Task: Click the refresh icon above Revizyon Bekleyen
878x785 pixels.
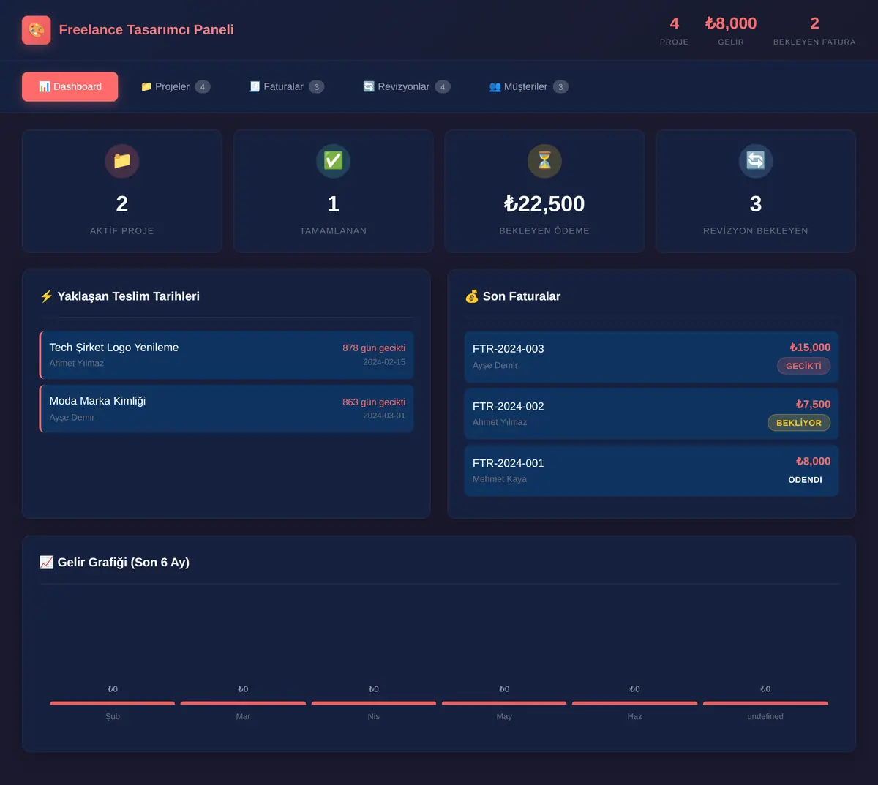Action: point(756,160)
